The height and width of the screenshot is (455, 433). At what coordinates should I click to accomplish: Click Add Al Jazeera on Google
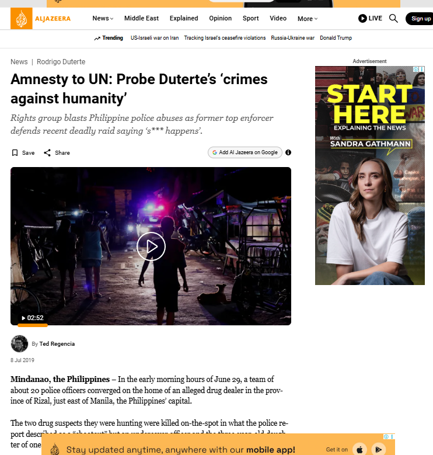tap(245, 152)
